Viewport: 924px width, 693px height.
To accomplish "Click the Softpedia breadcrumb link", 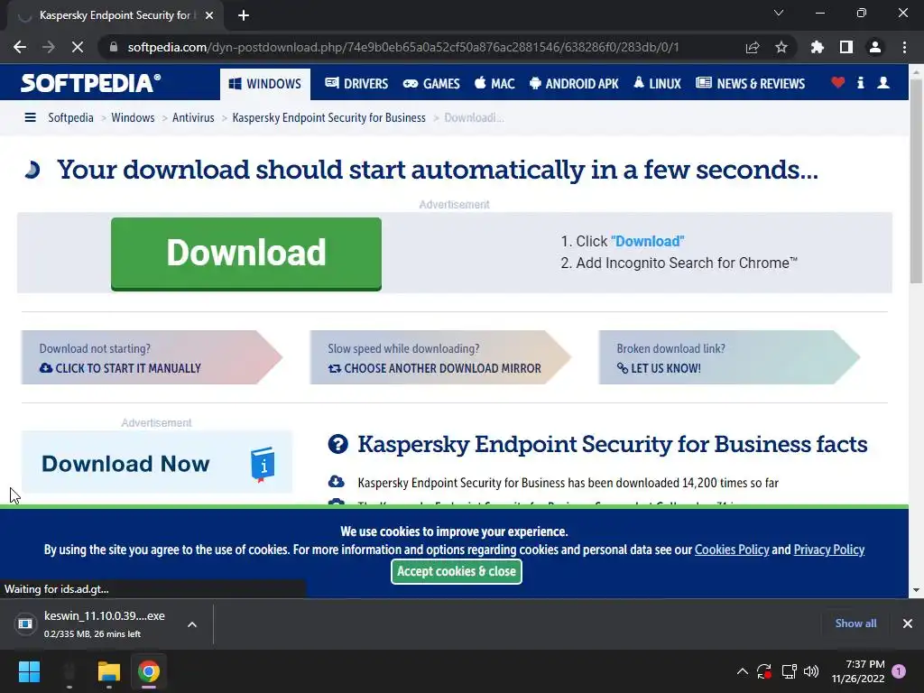I will [70, 117].
